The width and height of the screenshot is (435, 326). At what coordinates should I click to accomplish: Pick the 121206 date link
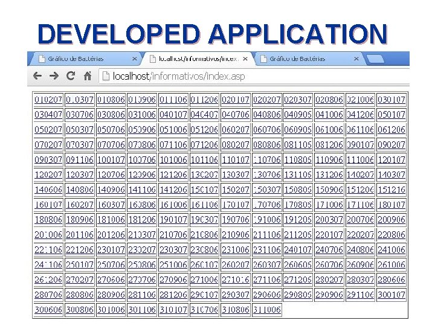[173, 174]
